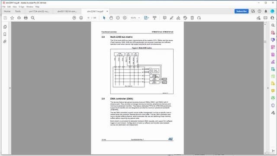Click the scrollbar up arrow
This screenshot has width=277, height=156.
(x=265, y=24)
